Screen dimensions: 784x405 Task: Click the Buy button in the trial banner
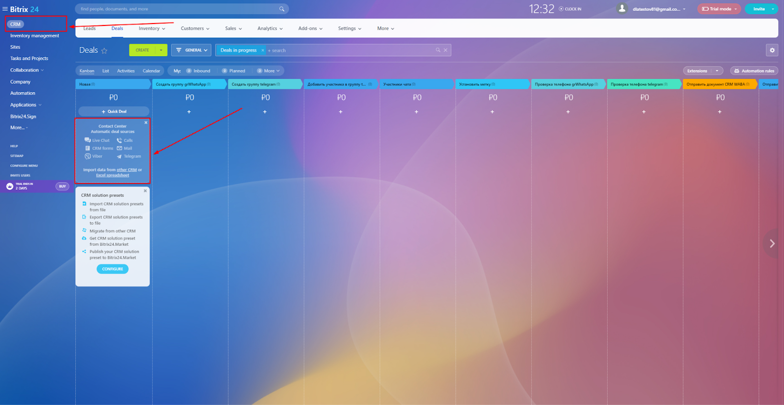(x=62, y=186)
